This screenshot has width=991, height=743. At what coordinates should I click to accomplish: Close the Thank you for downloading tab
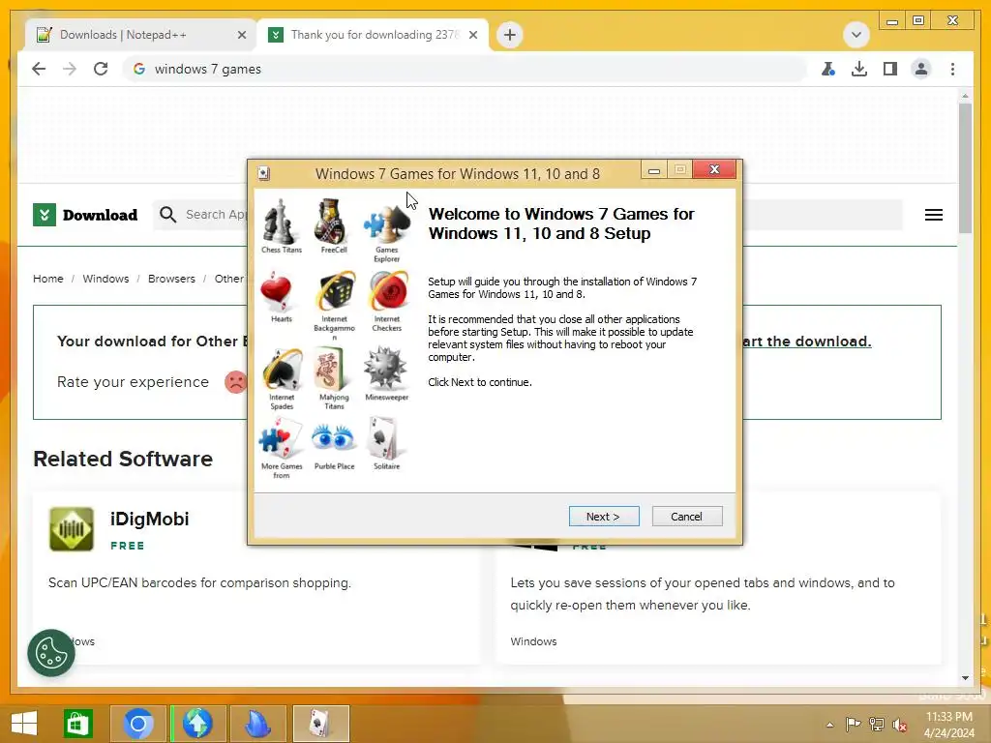click(472, 35)
